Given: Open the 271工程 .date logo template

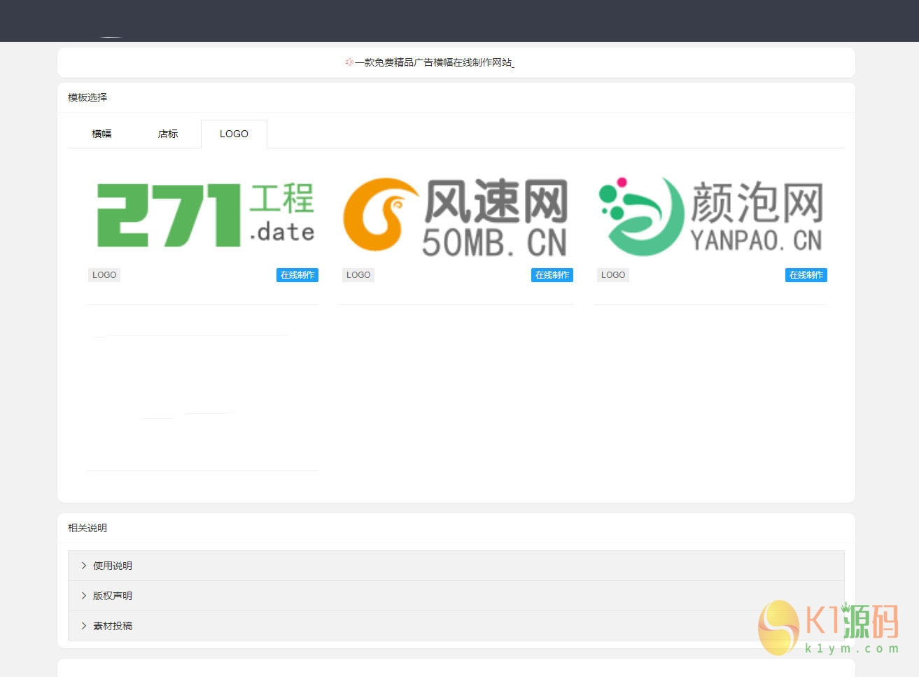Looking at the screenshot, I should 204,215.
